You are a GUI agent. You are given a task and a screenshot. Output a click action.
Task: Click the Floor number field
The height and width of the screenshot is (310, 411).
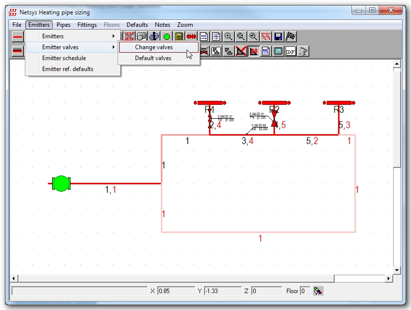click(x=305, y=291)
